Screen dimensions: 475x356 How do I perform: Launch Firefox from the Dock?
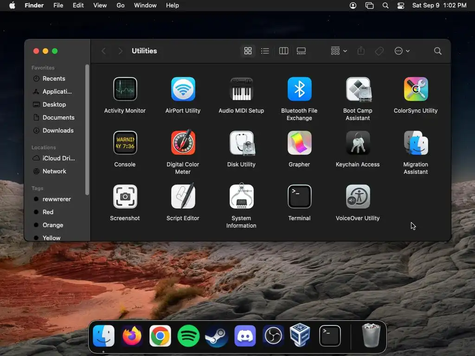pyautogui.click(x=132, y=336)
